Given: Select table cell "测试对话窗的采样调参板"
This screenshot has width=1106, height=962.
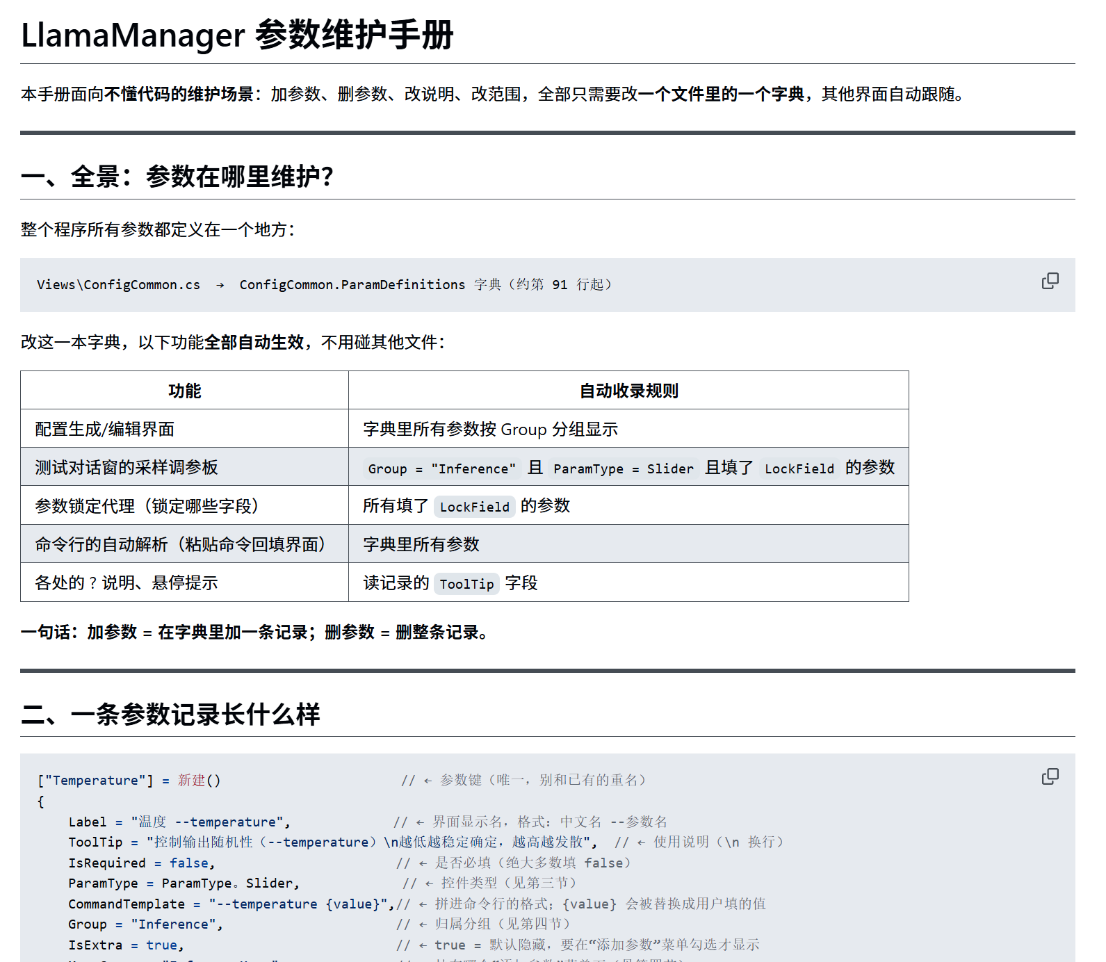Looking at the screenshot, I should click(x=184, y=467).
